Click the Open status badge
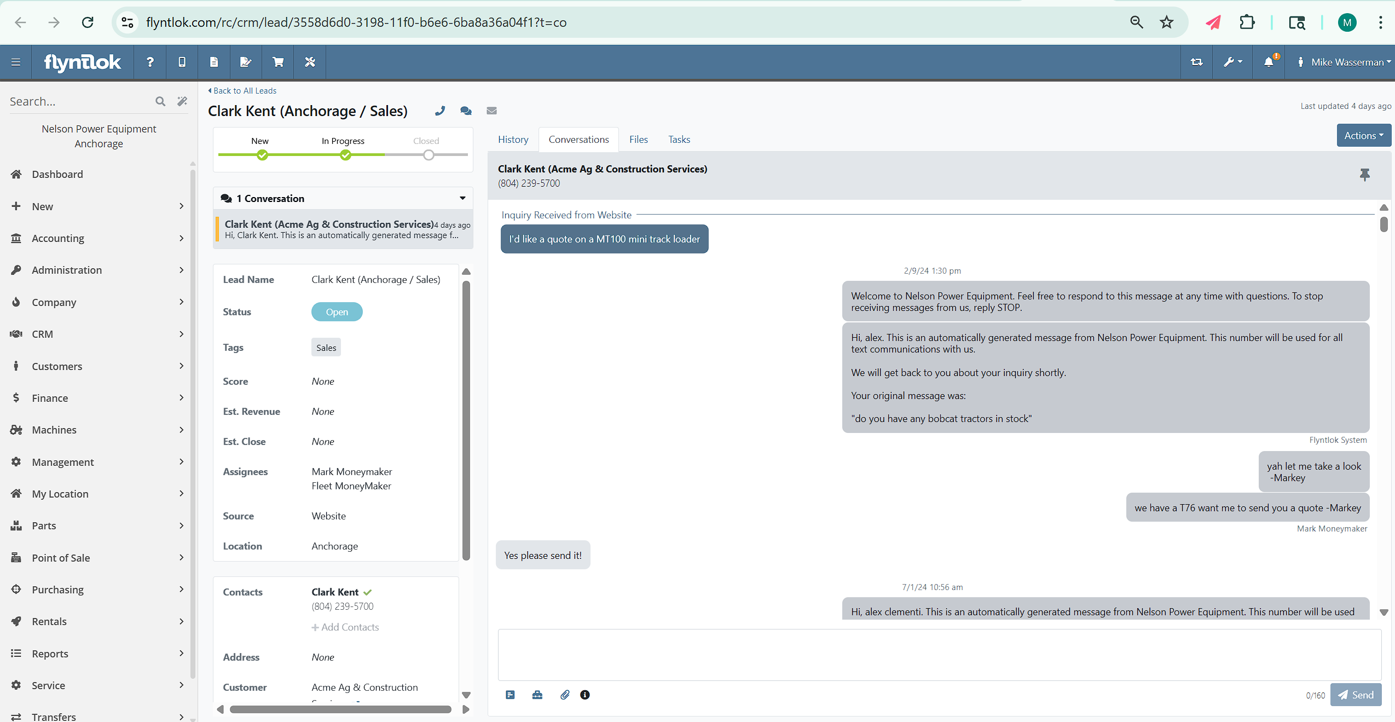The height and width of the screenshot is (722, 1395). (x=337, y=312)
